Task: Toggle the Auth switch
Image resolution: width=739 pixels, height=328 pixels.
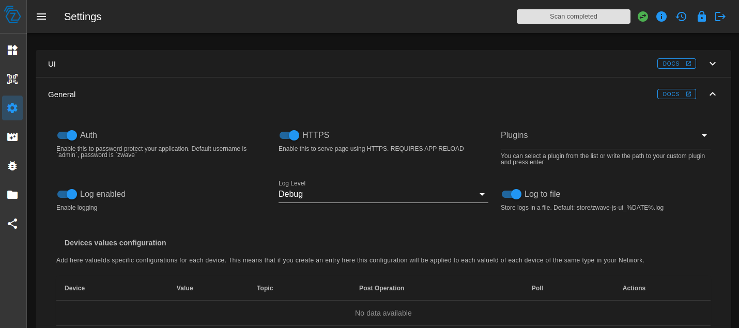Action: click(x=67, y=135)
